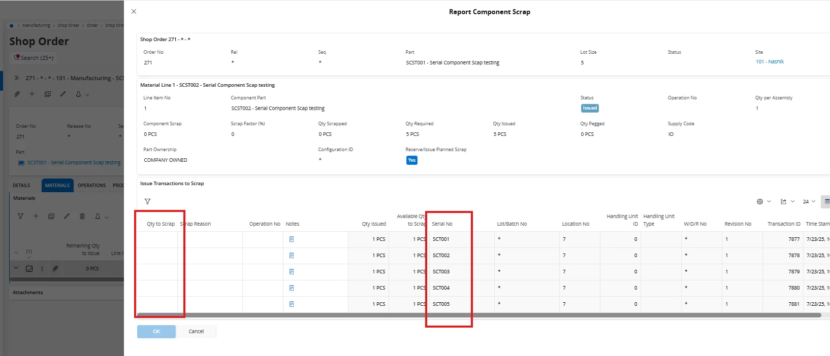This screenshot has height=356, width=830.
Task: Open notes icon for serial SCT004 row
Action: pyautogui.click(x=292, y=288)
